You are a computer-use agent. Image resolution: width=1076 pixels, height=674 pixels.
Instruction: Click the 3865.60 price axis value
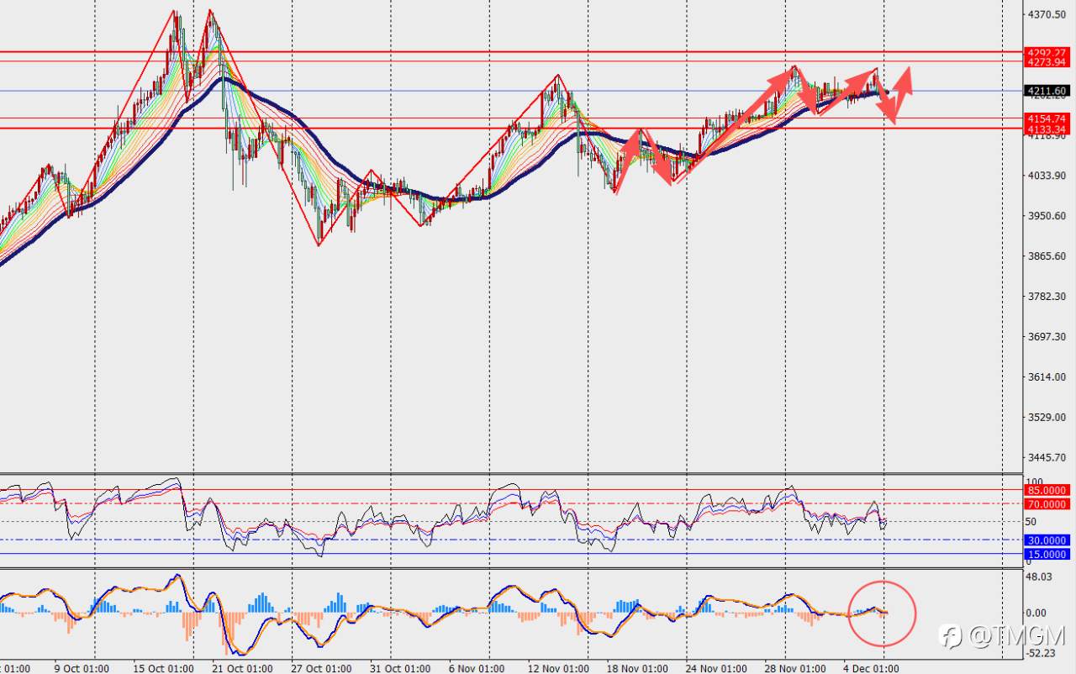[1047, 256]
